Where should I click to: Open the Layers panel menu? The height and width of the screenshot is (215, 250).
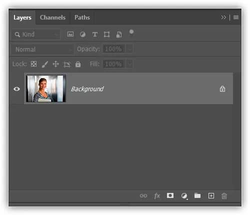pos(236,17)
